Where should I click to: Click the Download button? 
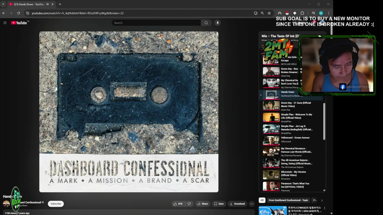point(237,204)
